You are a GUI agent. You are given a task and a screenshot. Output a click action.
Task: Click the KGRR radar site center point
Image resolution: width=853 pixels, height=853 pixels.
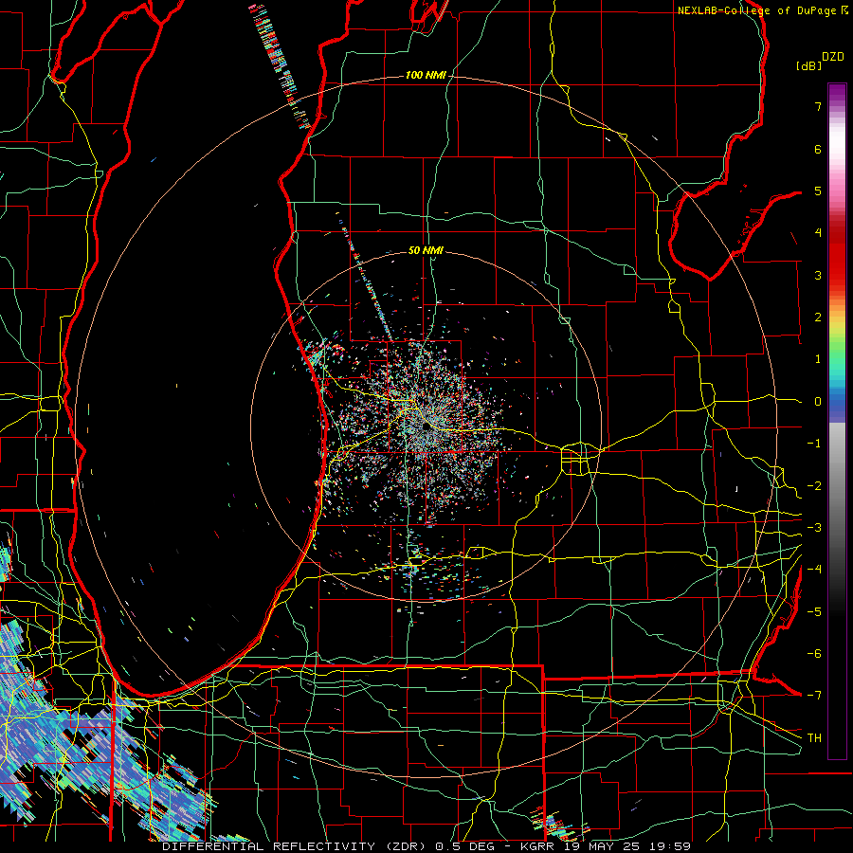point(426,426)
